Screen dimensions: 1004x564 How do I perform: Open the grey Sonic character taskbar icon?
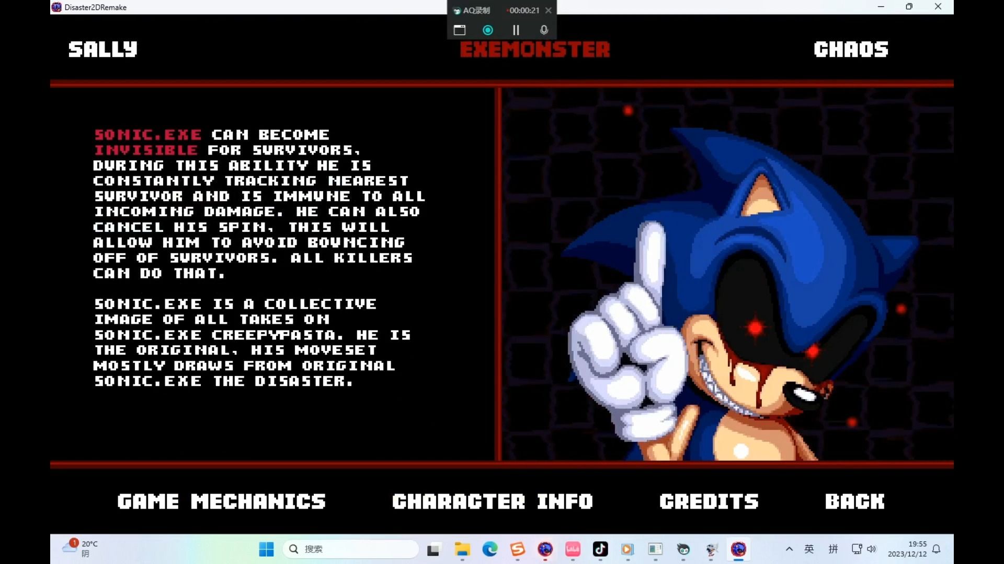pos(711,549)
